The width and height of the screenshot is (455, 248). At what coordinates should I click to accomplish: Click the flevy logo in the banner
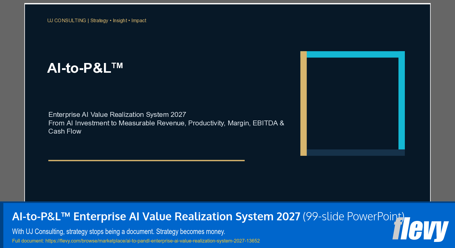(420, 229)
